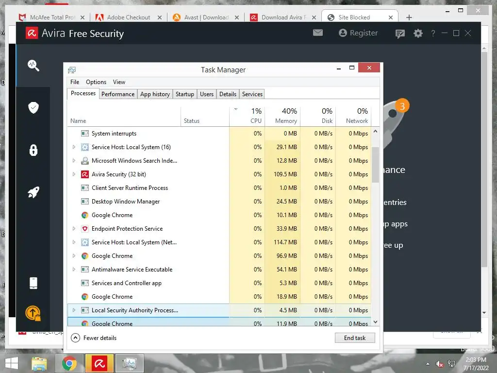Open the Avira mail envelope icon

tap(318, 33)
